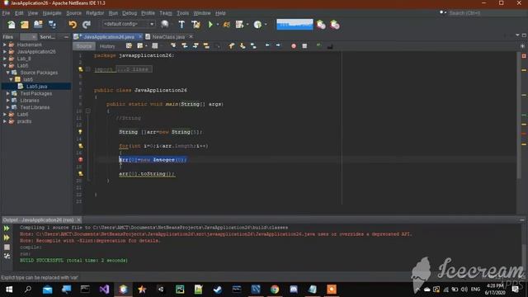The image size is (528, 297).
Task: Open Steam from taskbar
Action: tap(218, 290)
